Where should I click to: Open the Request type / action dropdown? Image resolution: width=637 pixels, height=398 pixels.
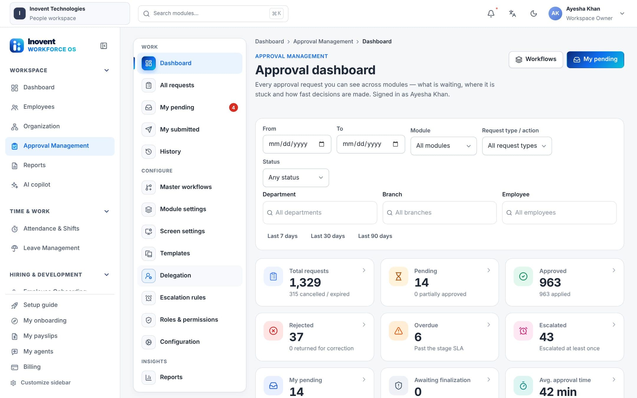pyautogui.click(x=517, y=146)
